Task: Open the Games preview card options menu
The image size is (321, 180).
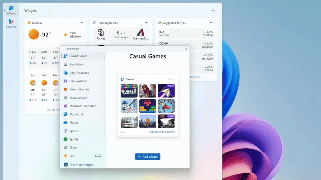Action: (x=171, y=79)
